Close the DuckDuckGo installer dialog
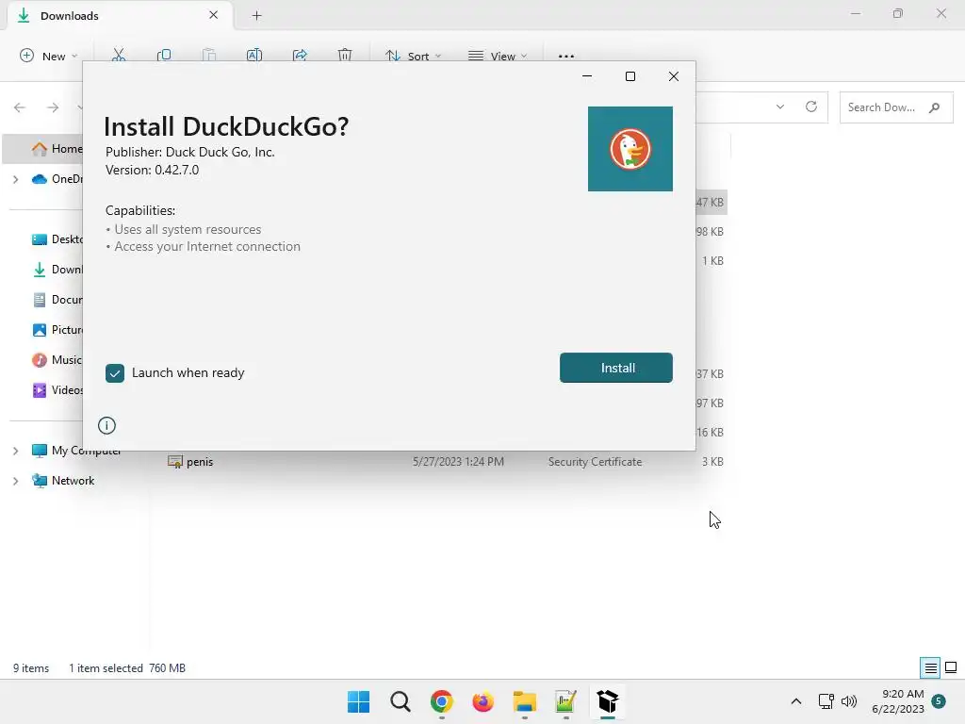 (x=674, y=76)
